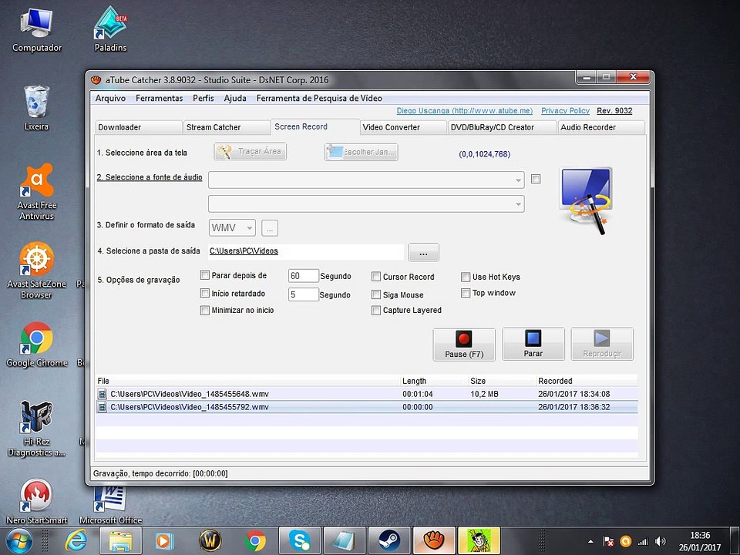Click the Escolher Janela button

[x=361, y=152]
